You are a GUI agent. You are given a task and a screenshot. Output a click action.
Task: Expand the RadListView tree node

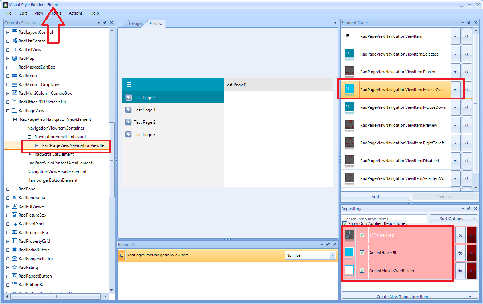point(8,50)
